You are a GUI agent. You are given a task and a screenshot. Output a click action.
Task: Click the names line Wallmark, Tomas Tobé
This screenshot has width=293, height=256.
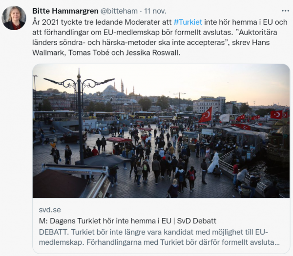(106, 53)
